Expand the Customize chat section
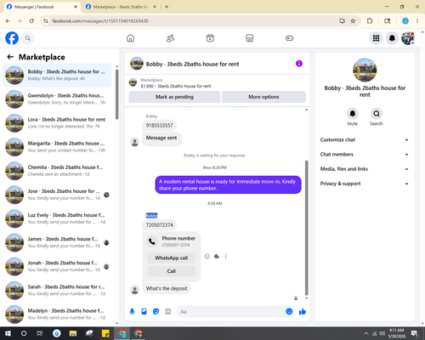The image size is (425, 340). (x=365, y=139)
